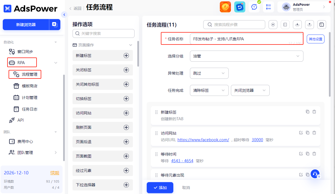Click the 其他设置 button
The height and width of the screenshot is (194, 335).
pos(316,39)
